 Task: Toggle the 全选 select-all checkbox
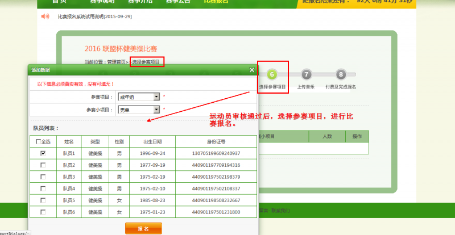(x=39, y=141)
